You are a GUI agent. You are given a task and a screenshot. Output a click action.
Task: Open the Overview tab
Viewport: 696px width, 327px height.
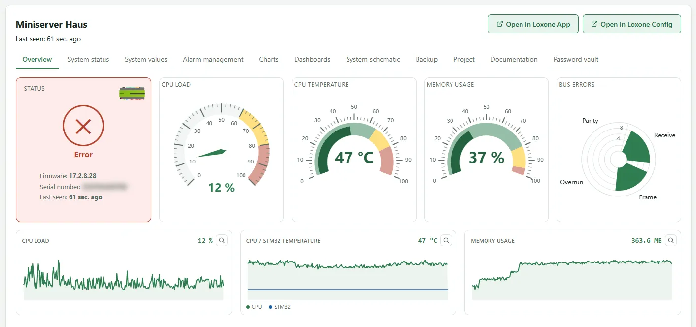pos(37,59)
